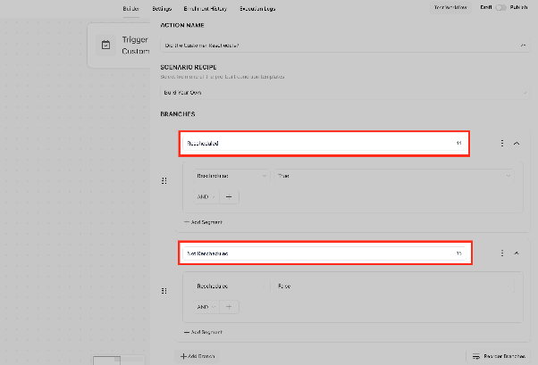
Task: Click the drag handle beside the Rescheduled branch condition
Action: pos(164,180)
